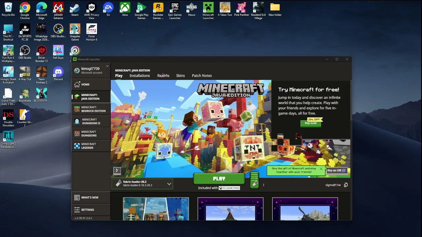Select the EA desktop shortcut
The width and height of the screenshot is (422, 237).
(x=108, y=10)
